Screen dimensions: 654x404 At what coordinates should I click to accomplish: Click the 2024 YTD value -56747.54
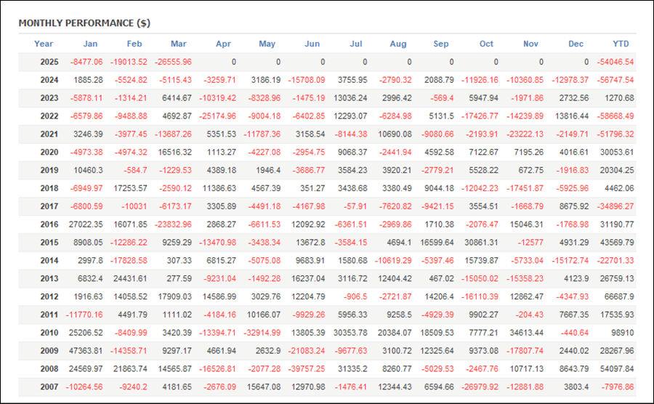(615, 80)
